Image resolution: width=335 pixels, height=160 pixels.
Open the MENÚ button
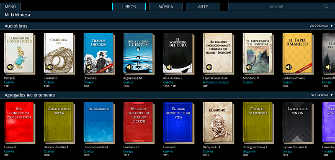point(10,7)
